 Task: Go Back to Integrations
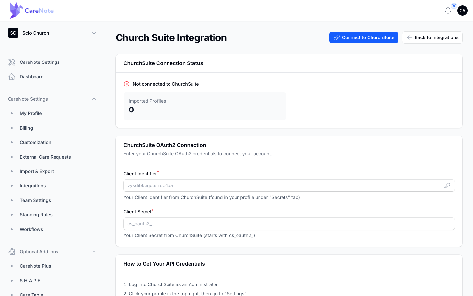coord(432,37)
